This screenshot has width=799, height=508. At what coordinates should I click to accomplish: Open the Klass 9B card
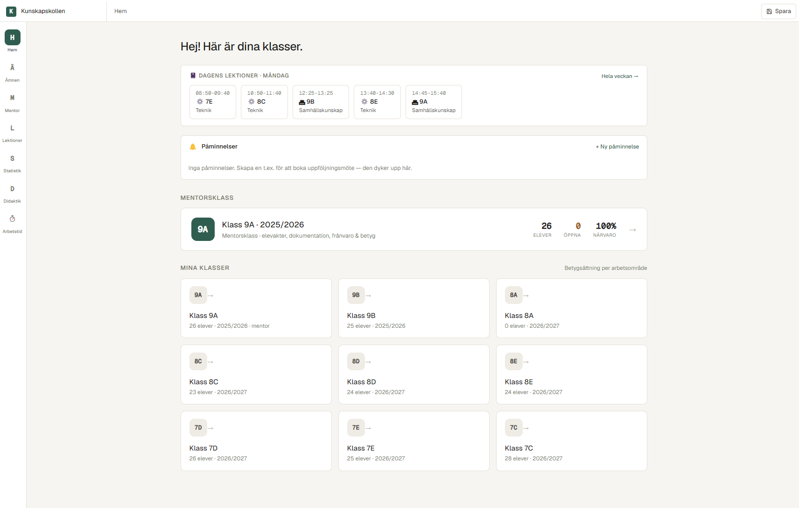[x=414, y=308]
